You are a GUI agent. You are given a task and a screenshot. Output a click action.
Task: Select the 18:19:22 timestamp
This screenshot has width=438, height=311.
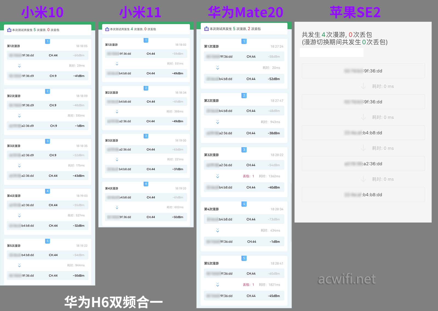[82, 246]
